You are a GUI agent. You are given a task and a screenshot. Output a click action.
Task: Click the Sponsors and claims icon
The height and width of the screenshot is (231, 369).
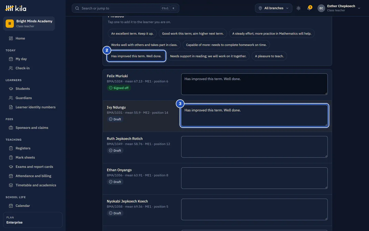pos(11,128)
